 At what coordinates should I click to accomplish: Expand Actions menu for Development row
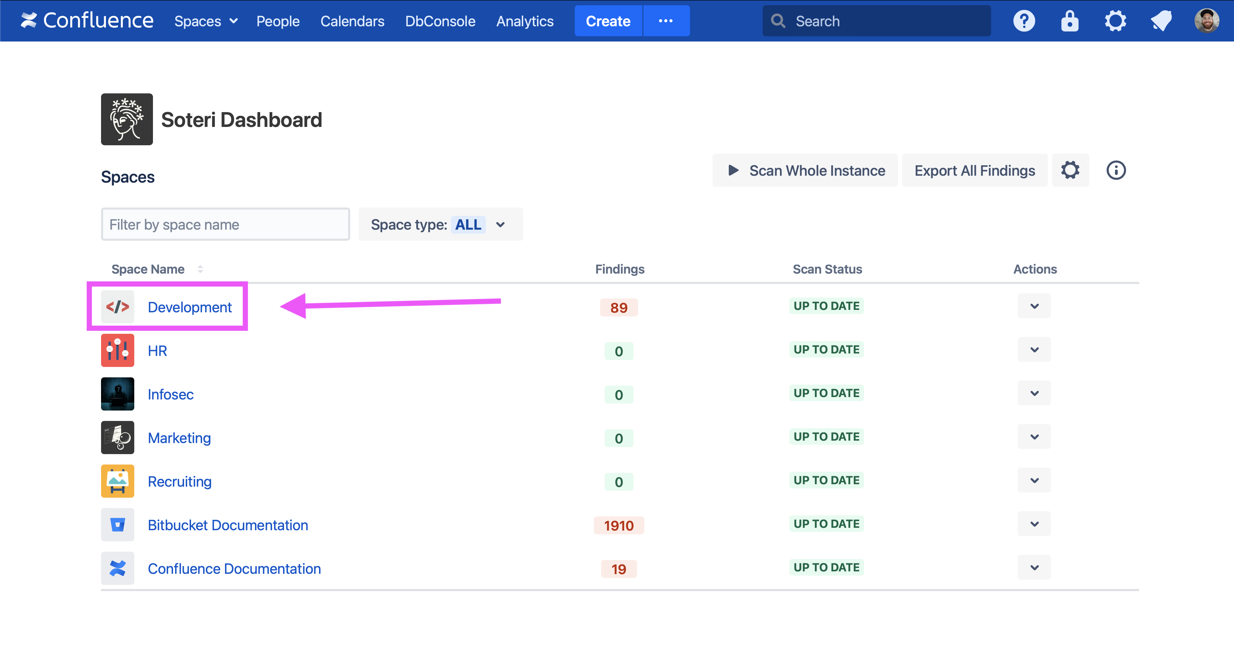point(1034,306)
